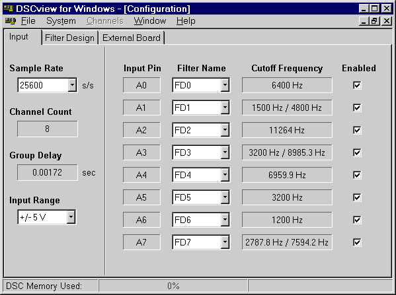The height and width of the screenshot is (295, 396).
Task: Click the A0 input pin field
Action: [x=141, y=85]
